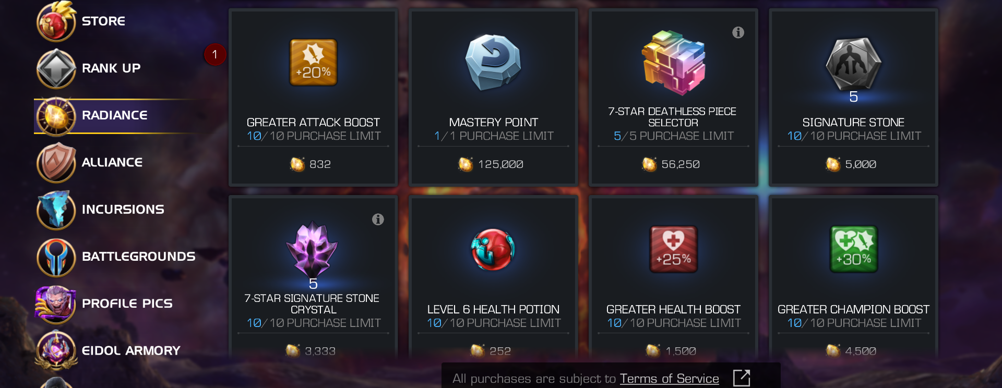Open the Profile Pics portrait icon
Screen dimensions: 1002x388
pyautogui.click(x=56, y=304)
